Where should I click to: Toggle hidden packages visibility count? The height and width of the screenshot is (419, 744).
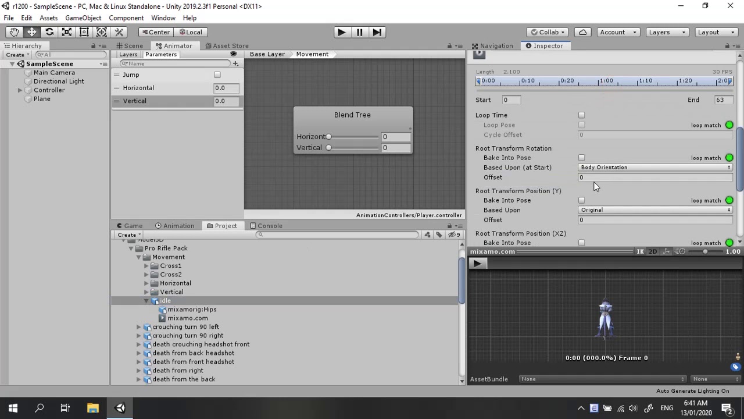(454, 235)
